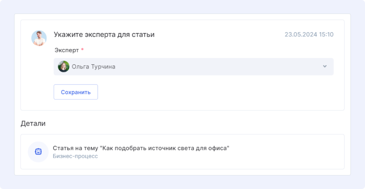Click the red required-field asterisk
The height and width of the screenshot is (189, 365).
[x=82, y=50]
